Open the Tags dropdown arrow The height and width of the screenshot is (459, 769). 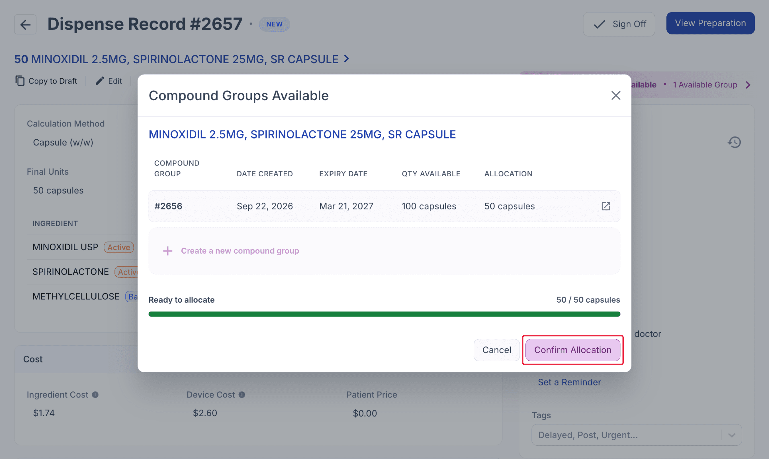tap(732, 435)
